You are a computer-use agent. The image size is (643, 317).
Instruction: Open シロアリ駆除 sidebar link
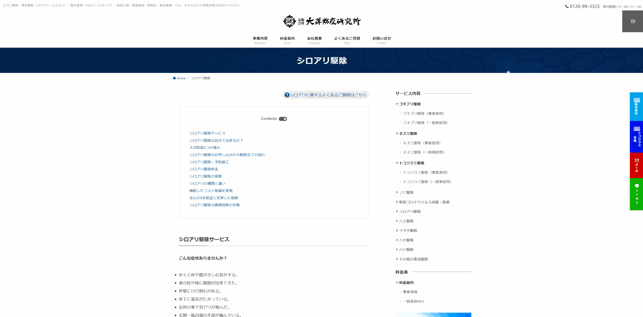point(410,211)
